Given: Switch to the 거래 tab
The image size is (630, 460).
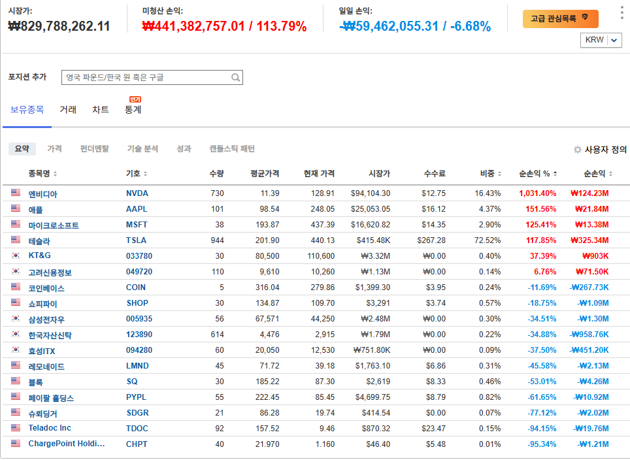Looking at the screenshot, I should click(x=68, y=110).
